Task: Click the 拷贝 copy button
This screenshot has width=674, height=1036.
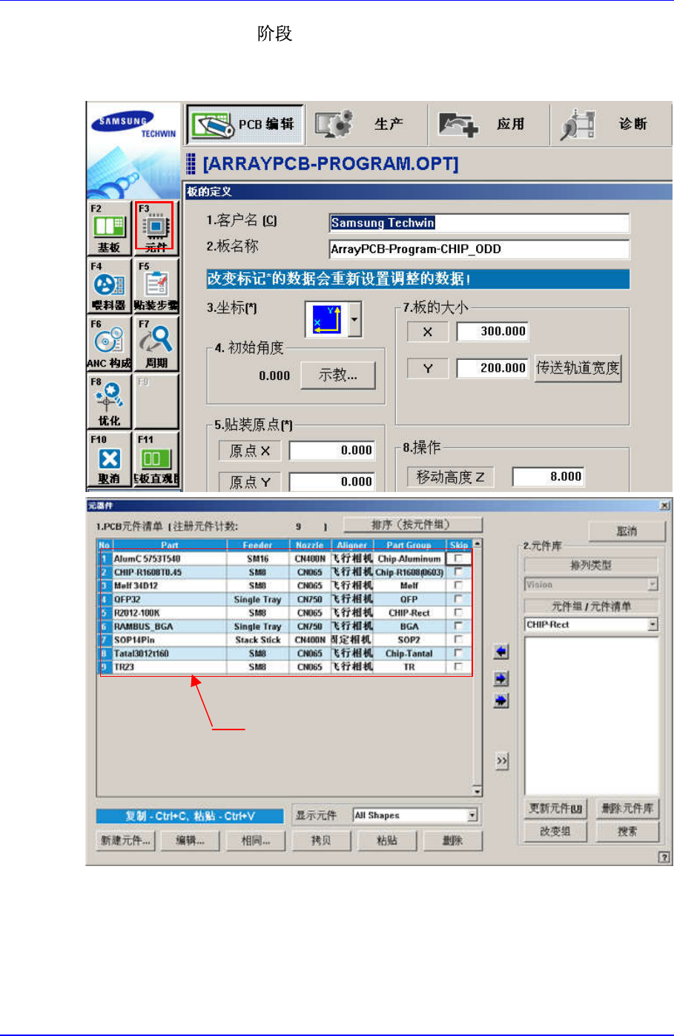Action: click(321, 841)
